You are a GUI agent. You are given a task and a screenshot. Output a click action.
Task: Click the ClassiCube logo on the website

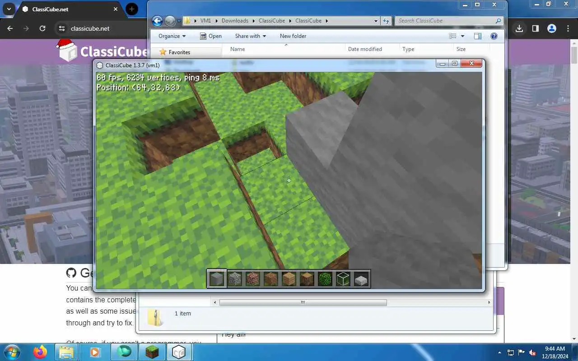pyautogui.click(x=103, y=51)
